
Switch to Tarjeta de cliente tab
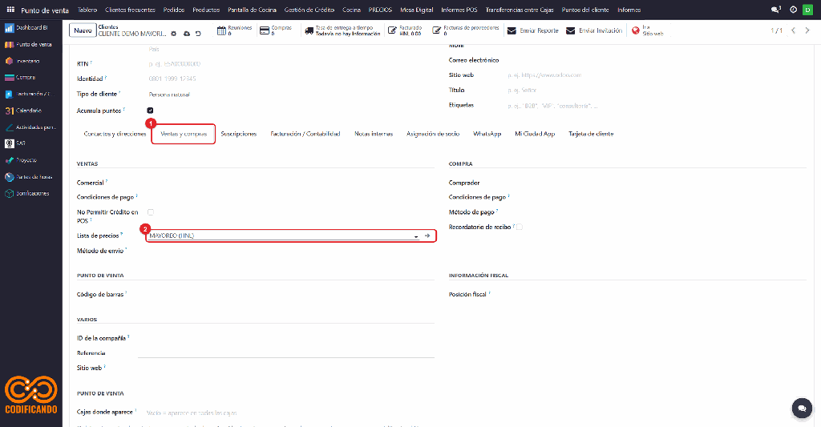pos(591,134)
